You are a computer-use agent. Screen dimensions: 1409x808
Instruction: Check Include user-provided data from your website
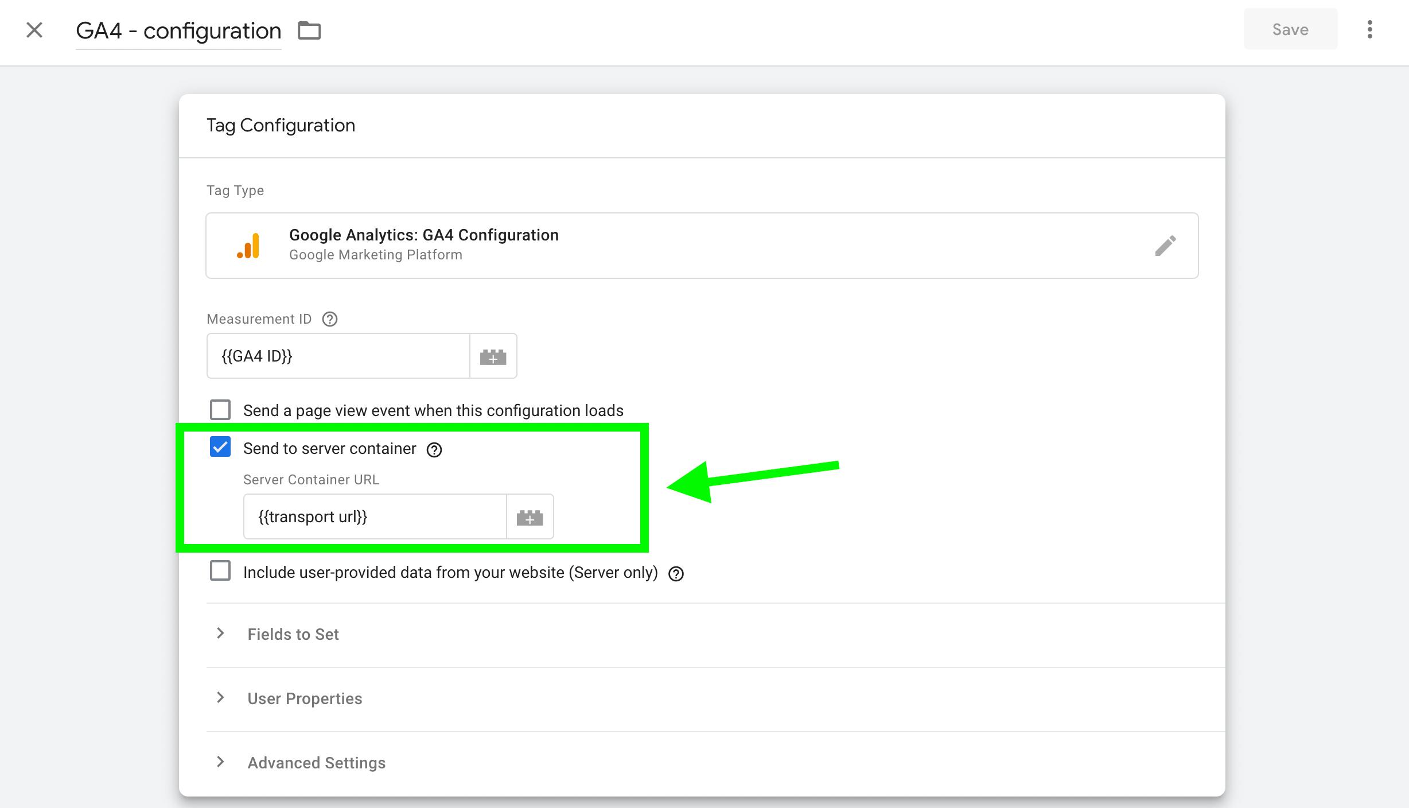pyautogui.click(x=220, y=571)
